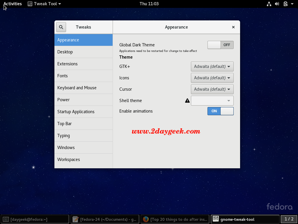
Task: Click the gedit notepad icon in taskbar
Action: coord(75,219)
